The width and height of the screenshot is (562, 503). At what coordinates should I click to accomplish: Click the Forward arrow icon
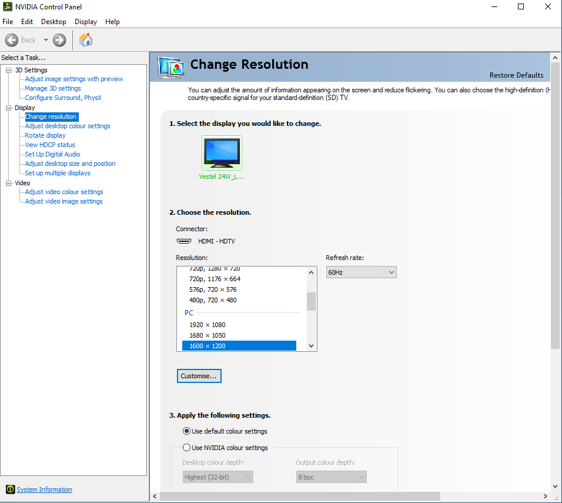[x=59, y=40]
